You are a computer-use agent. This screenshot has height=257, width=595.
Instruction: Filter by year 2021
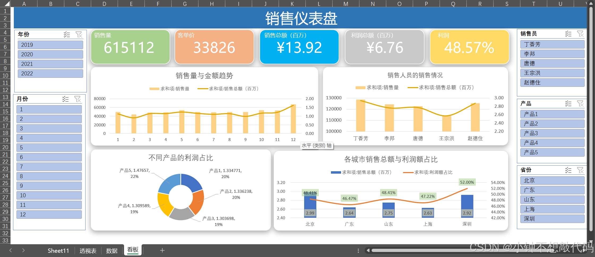click(x=50, y=64)
